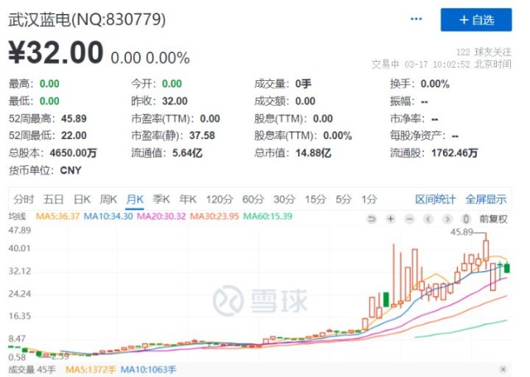
Task: Click the 货币单位 CNY value
Action: 70,170
